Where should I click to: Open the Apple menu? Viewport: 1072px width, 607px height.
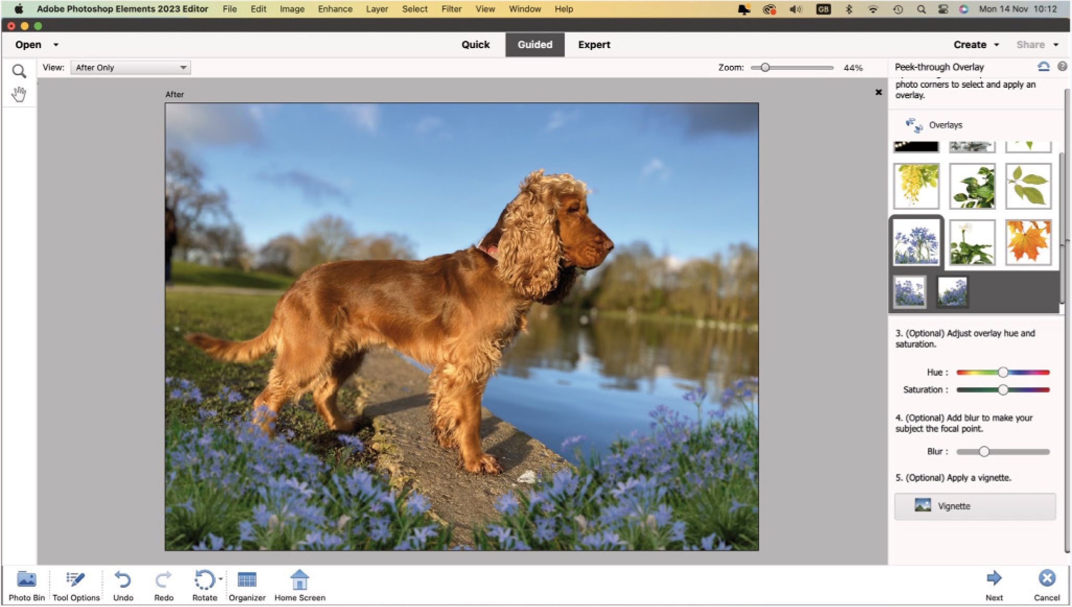[19, 9]
